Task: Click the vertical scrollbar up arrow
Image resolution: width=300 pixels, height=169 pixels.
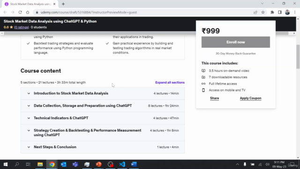Action: [298, 19]
